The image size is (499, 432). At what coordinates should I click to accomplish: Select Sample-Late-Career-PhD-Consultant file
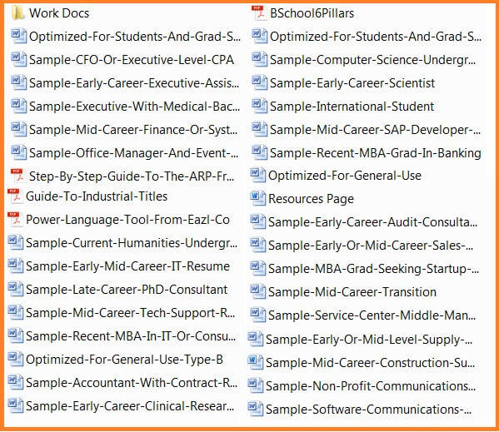pyautogui.click(x=127, y=290)
